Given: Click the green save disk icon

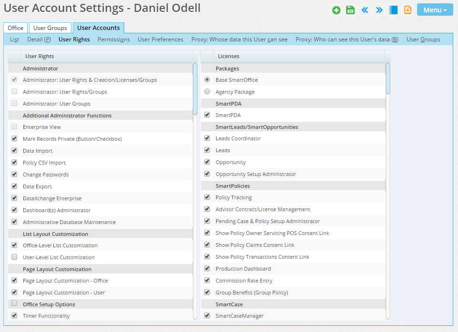Looking at the screenshot, I should pyautogui.click(x=350, y=10).
